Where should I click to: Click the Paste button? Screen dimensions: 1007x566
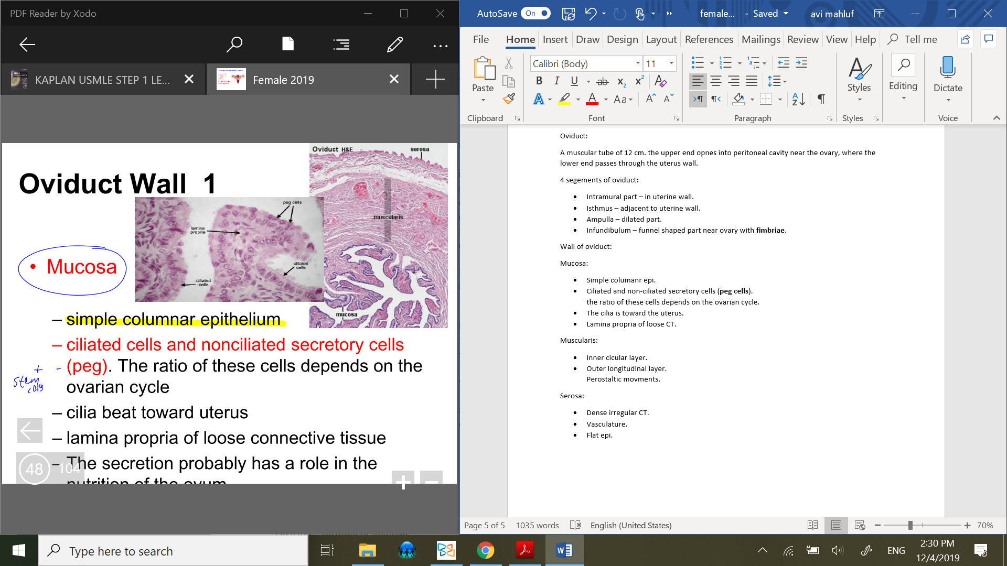pos(483,73)
